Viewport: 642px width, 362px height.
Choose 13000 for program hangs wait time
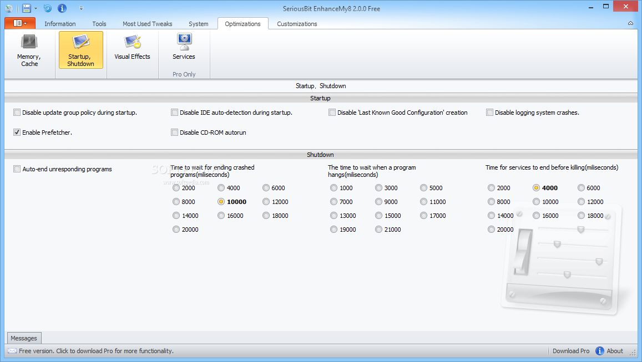(333, 216)
